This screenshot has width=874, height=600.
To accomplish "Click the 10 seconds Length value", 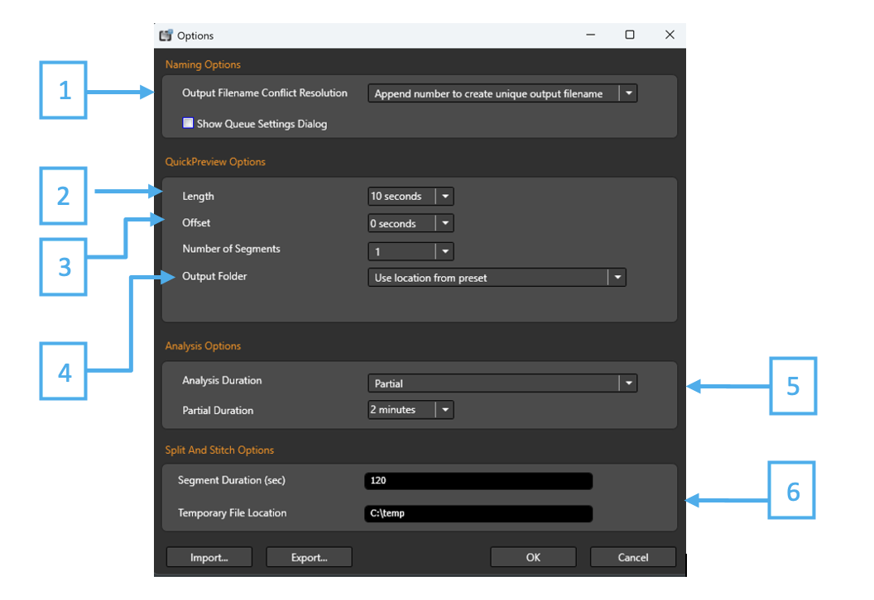I will click(397, 196).
